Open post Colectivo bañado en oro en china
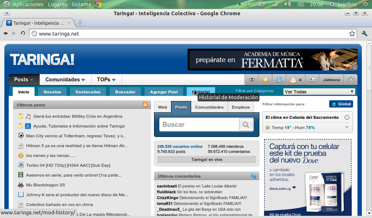 pyautogui.click(x=60, y=204)
